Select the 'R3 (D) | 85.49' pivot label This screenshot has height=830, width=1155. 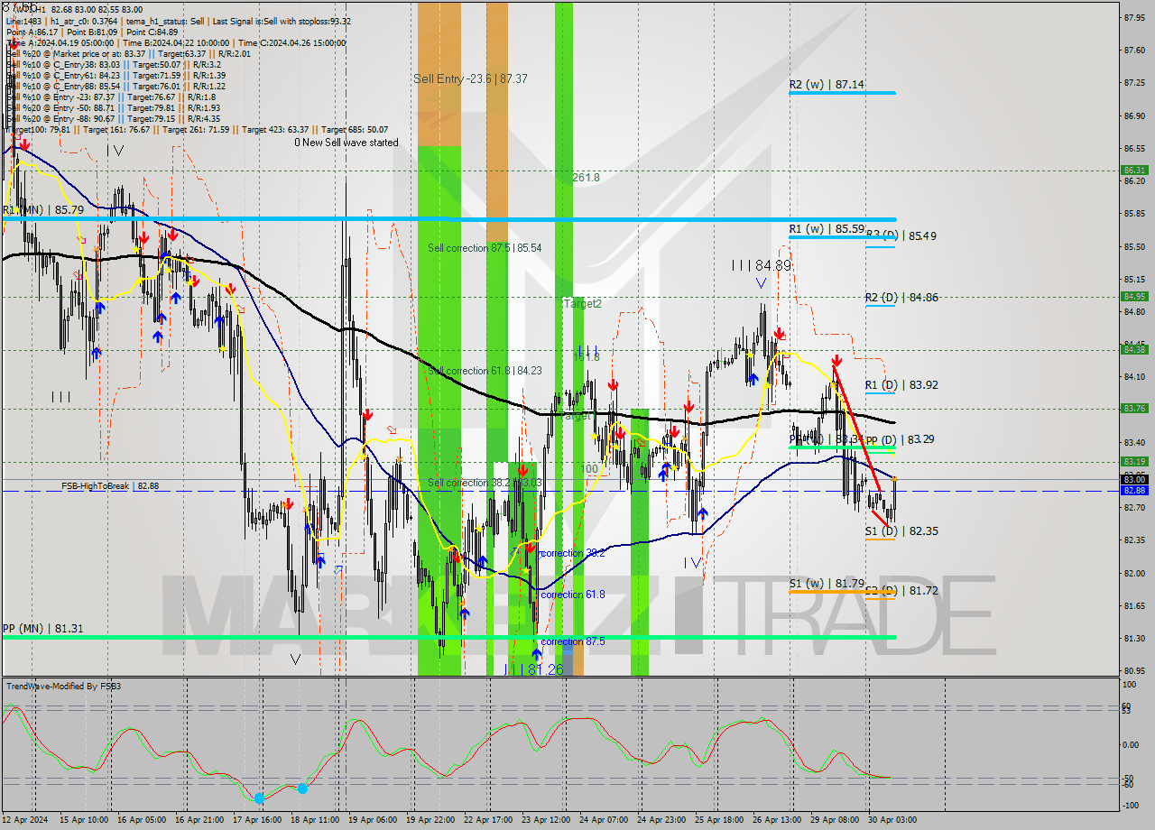tap(901, 236)
